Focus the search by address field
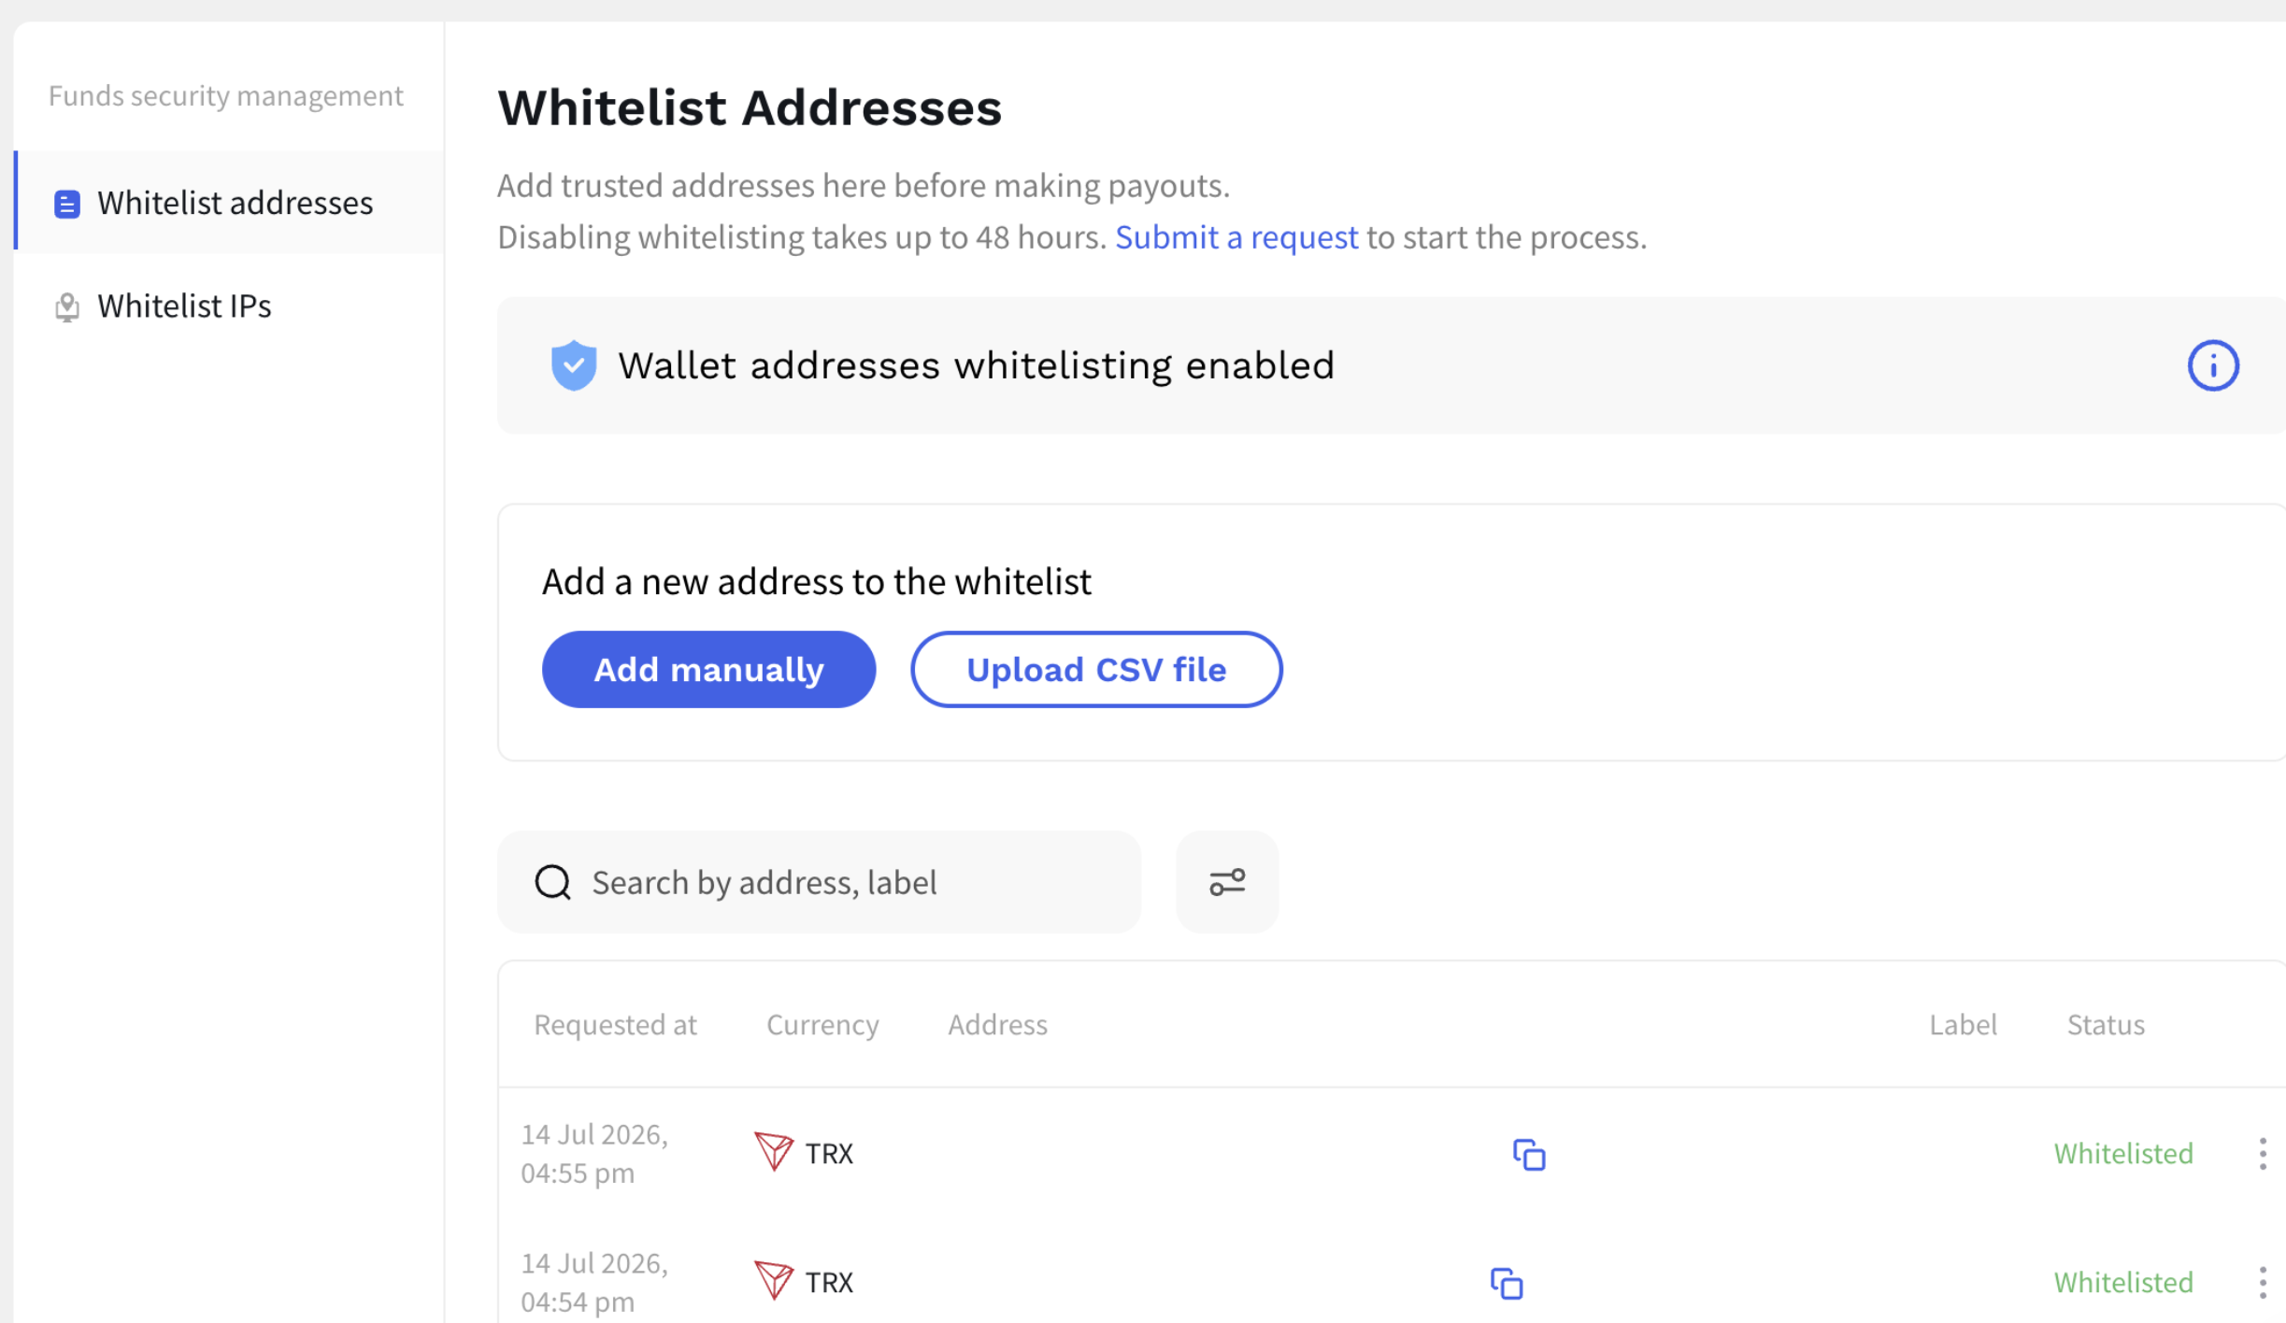Screen dimensions: 2286x1323 point(819,882)
